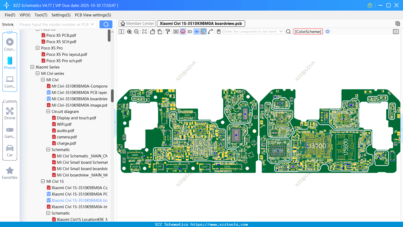Image resolution: width=403 pixels, height=227 pixels.
Task: Open mouse operation settings icon
Action: click(219, 31)
